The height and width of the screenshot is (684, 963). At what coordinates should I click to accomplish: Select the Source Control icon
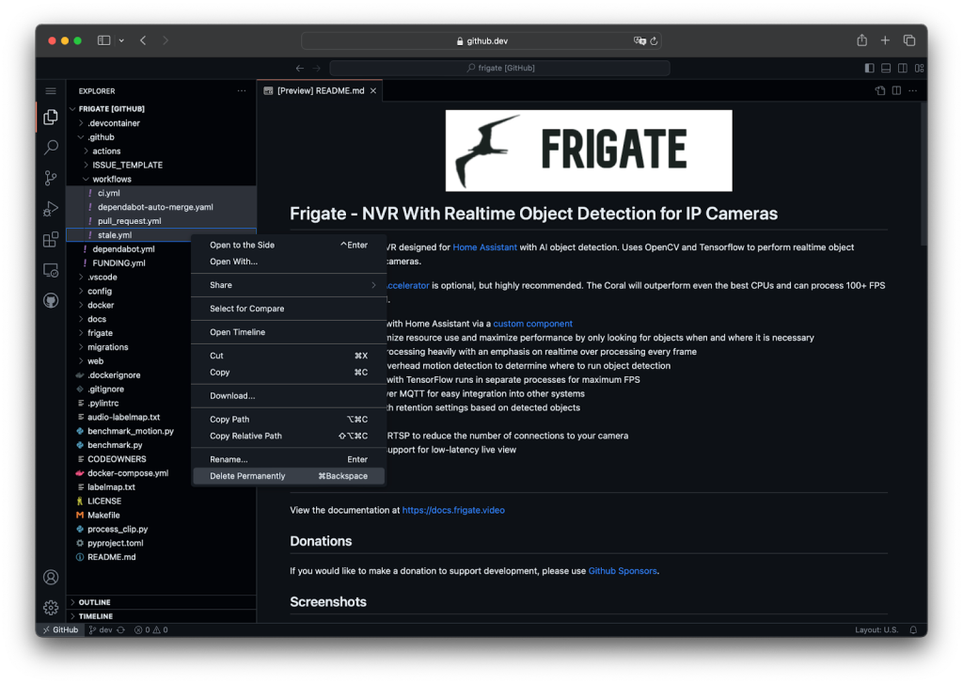(x=50, y=177)
